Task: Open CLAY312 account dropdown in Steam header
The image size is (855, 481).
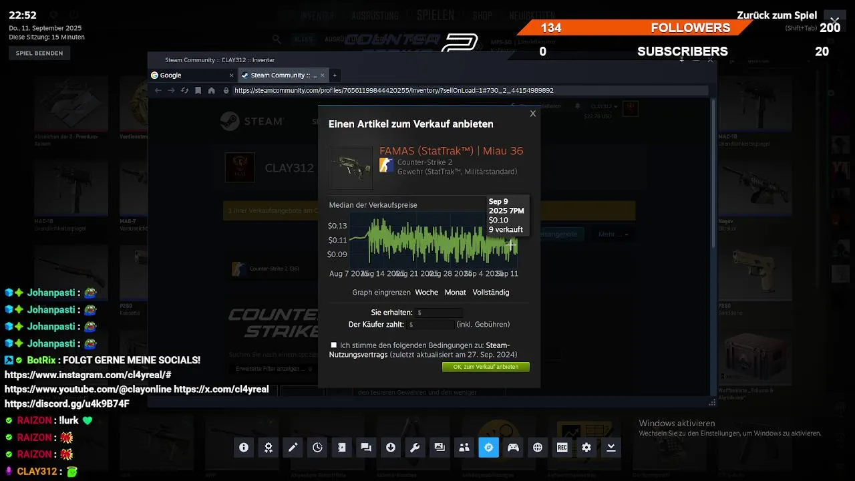Action: pos(603,106)
